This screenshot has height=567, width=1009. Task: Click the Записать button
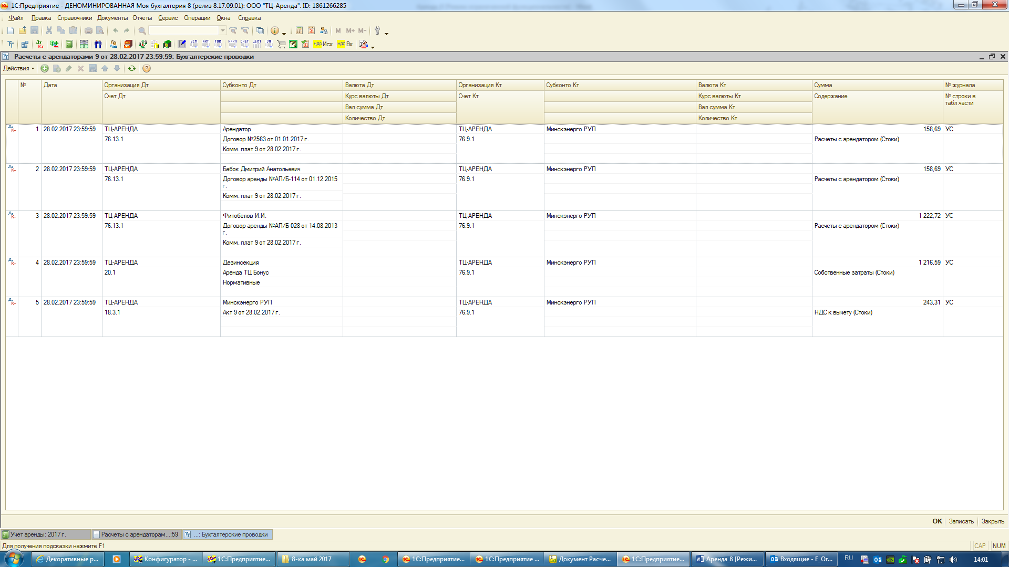click(961, 521)
